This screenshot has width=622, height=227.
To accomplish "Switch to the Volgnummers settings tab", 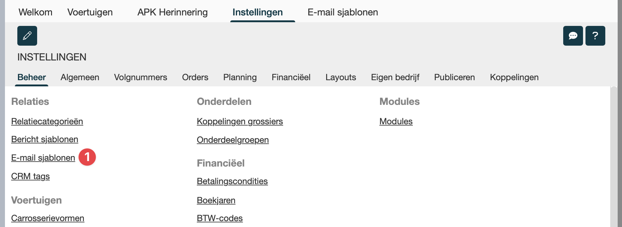I will pos(140,77).
